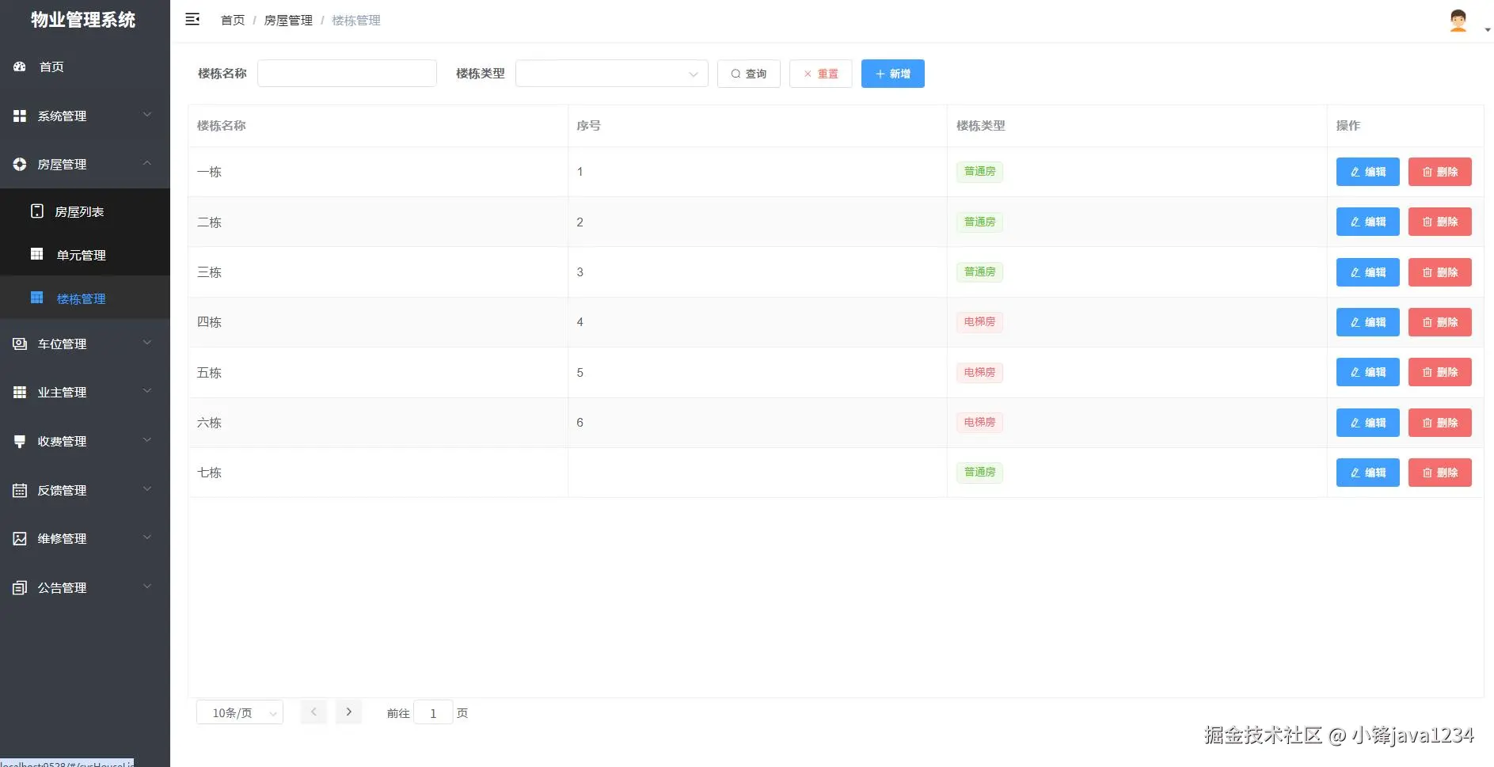The image size is (1494, 767).
Task: Edit the 二栋 row
Action: [x=1367, y=222]
